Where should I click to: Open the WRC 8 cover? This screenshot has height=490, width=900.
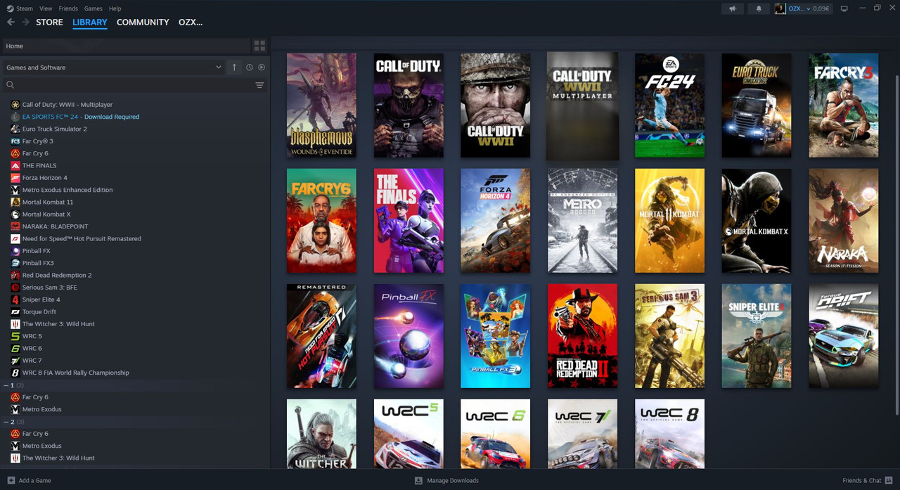coord(669,434)
